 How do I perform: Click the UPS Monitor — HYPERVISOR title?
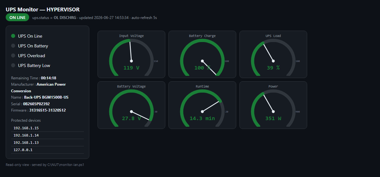[x=43, y=9]
